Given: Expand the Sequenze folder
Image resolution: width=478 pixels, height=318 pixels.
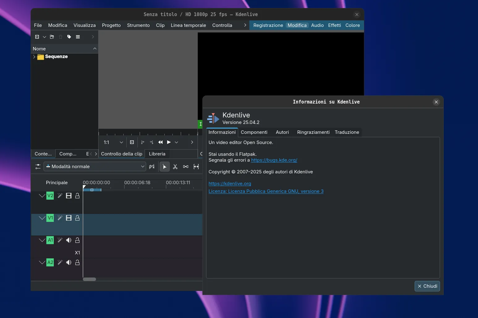Looking at the screenshot, I should [34, 57].
